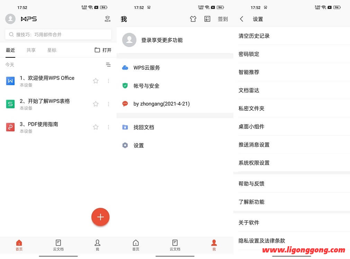Open 帐号与安全 shield entry
The width and height of the screenshot is (350, 259).
point(175,86)
